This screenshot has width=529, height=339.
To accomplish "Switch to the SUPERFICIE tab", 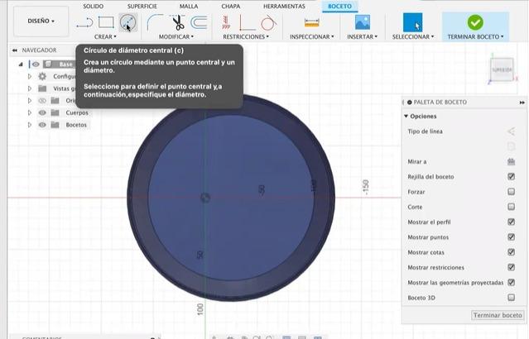I will [142, 7].
